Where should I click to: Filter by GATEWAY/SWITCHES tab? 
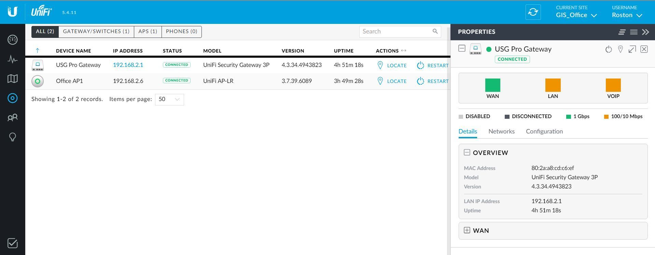96,31
